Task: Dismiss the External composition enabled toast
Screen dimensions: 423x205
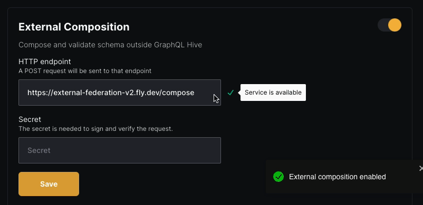Action: [x=421, y=168]
